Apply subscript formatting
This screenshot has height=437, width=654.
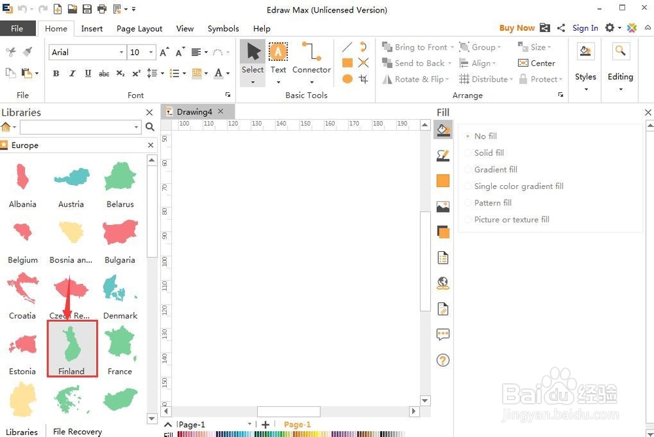(120, 73)
